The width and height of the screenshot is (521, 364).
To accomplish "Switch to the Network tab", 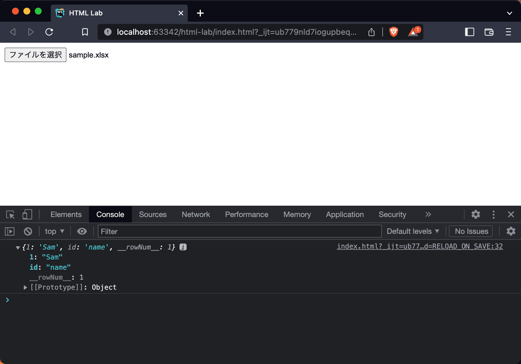I will pos(196,214).
